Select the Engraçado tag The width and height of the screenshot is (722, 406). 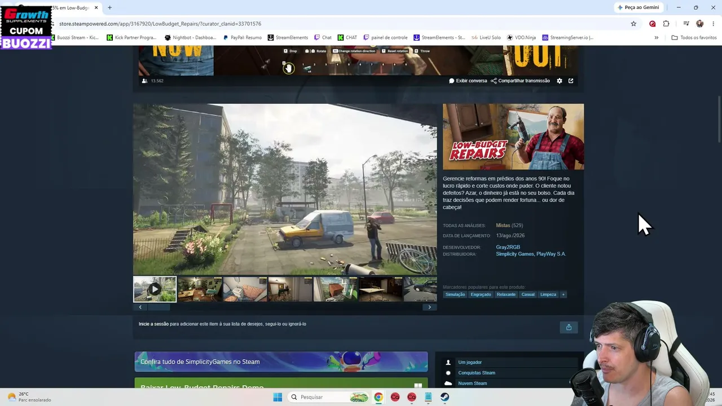point(481,294)
